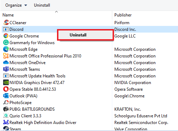
Task: Sort by the Name column header
Action: tap(8, 15)
